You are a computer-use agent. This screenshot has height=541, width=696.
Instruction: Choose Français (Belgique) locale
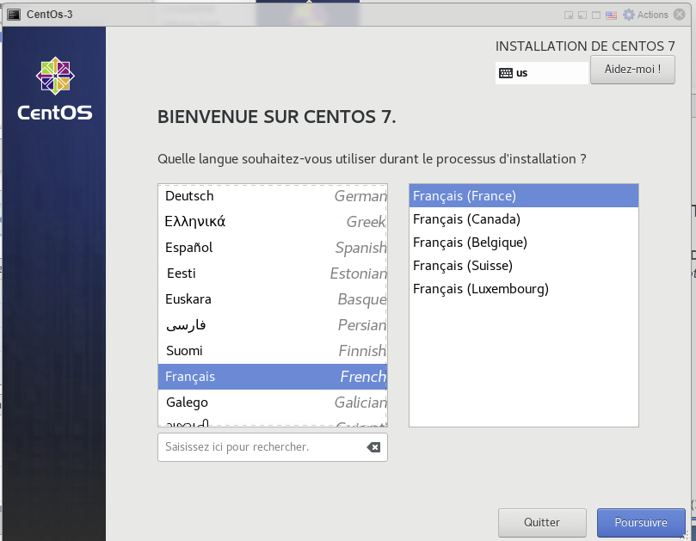[524, 243]
